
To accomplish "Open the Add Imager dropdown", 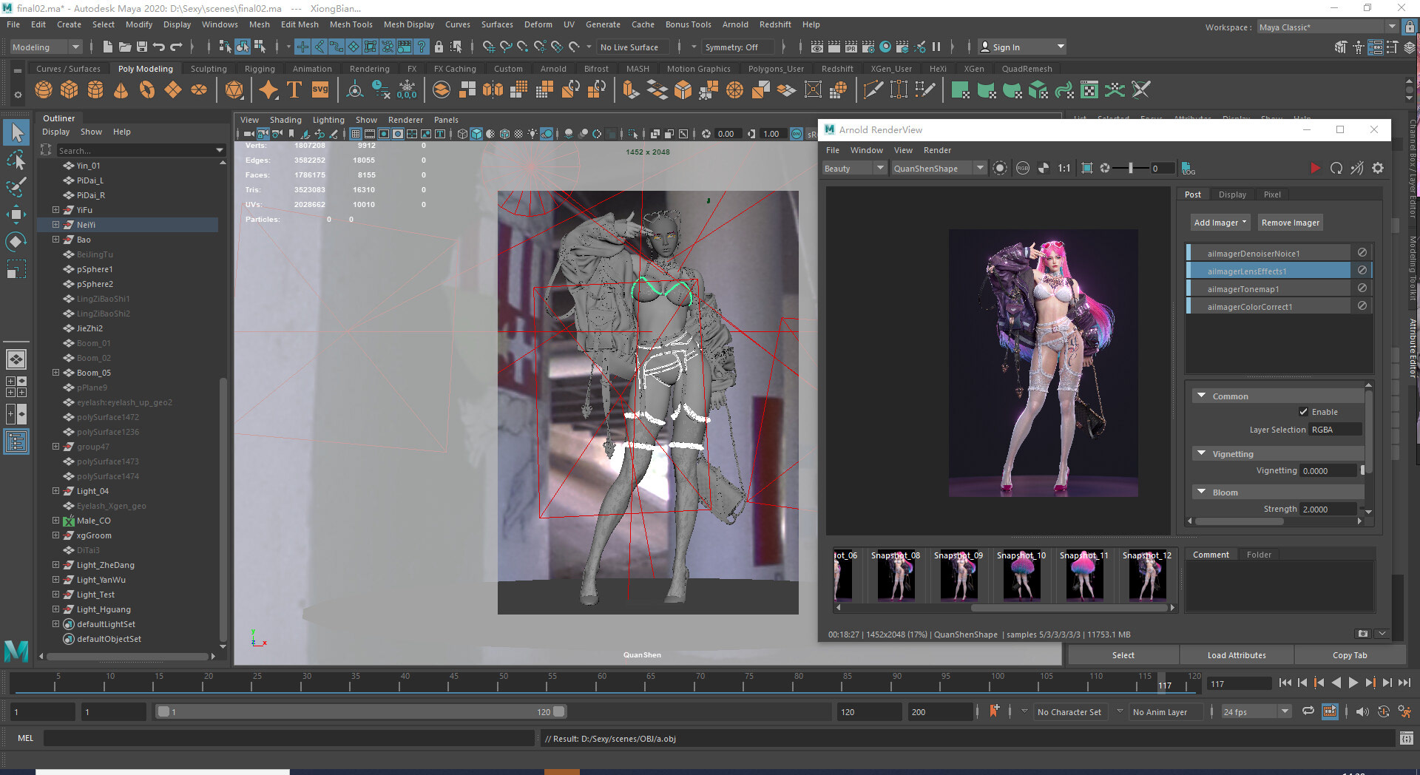I will tap(1220, 223).
